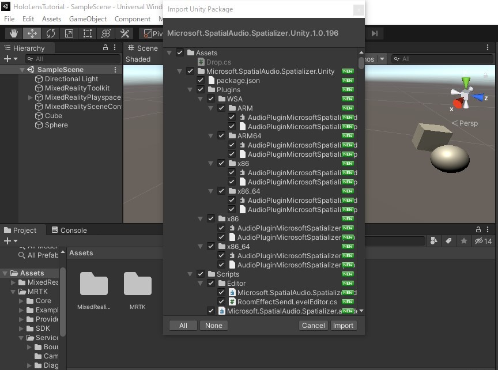Click the Step frame playback button
The width and height of the screenshot is (498, 370).
click(x=375, y=33)
